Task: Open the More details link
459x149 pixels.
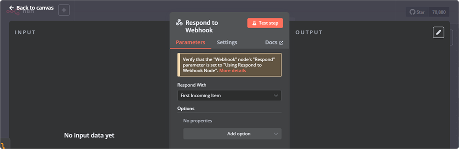Action: 233,71
